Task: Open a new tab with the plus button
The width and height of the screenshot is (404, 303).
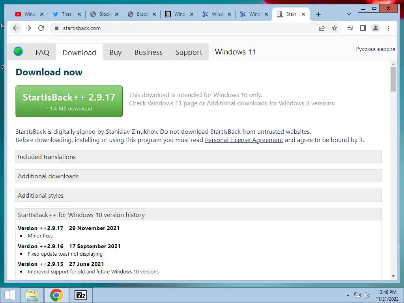Action: point(318,14)
